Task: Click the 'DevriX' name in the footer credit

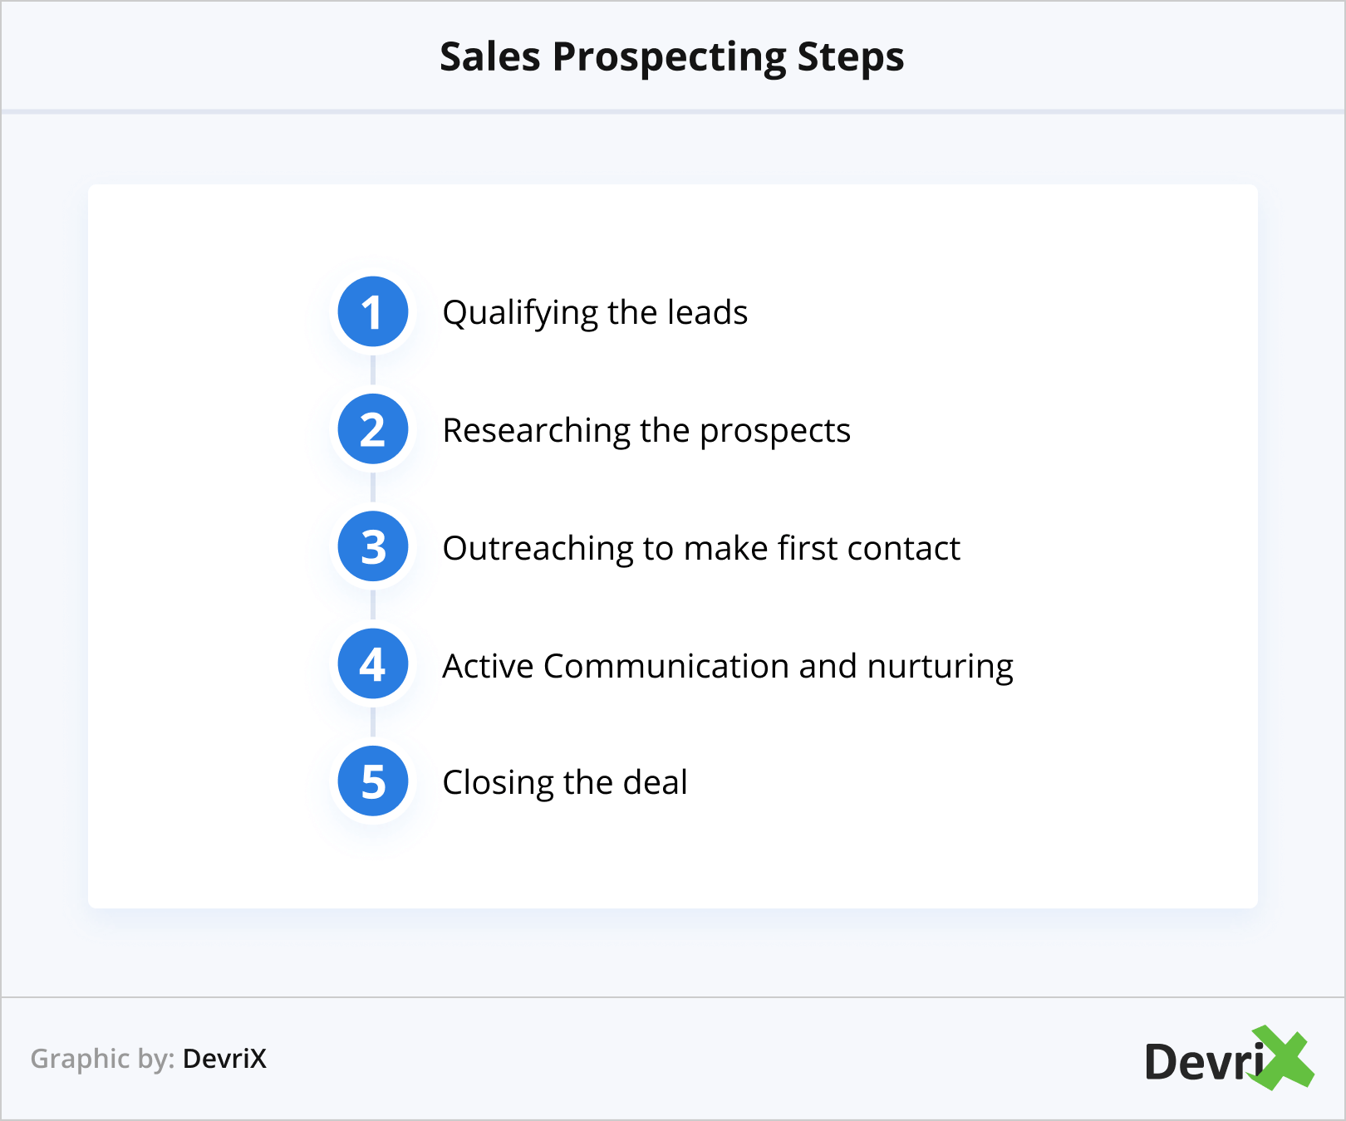Action: 224,1059
